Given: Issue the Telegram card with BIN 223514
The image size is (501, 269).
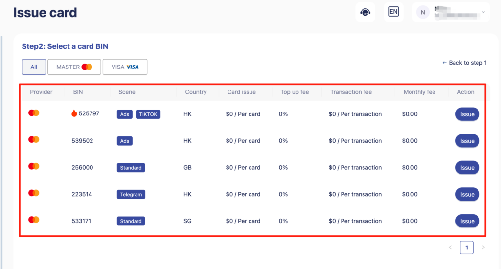Looking at the screenshot, I should [x=467, y=195].
